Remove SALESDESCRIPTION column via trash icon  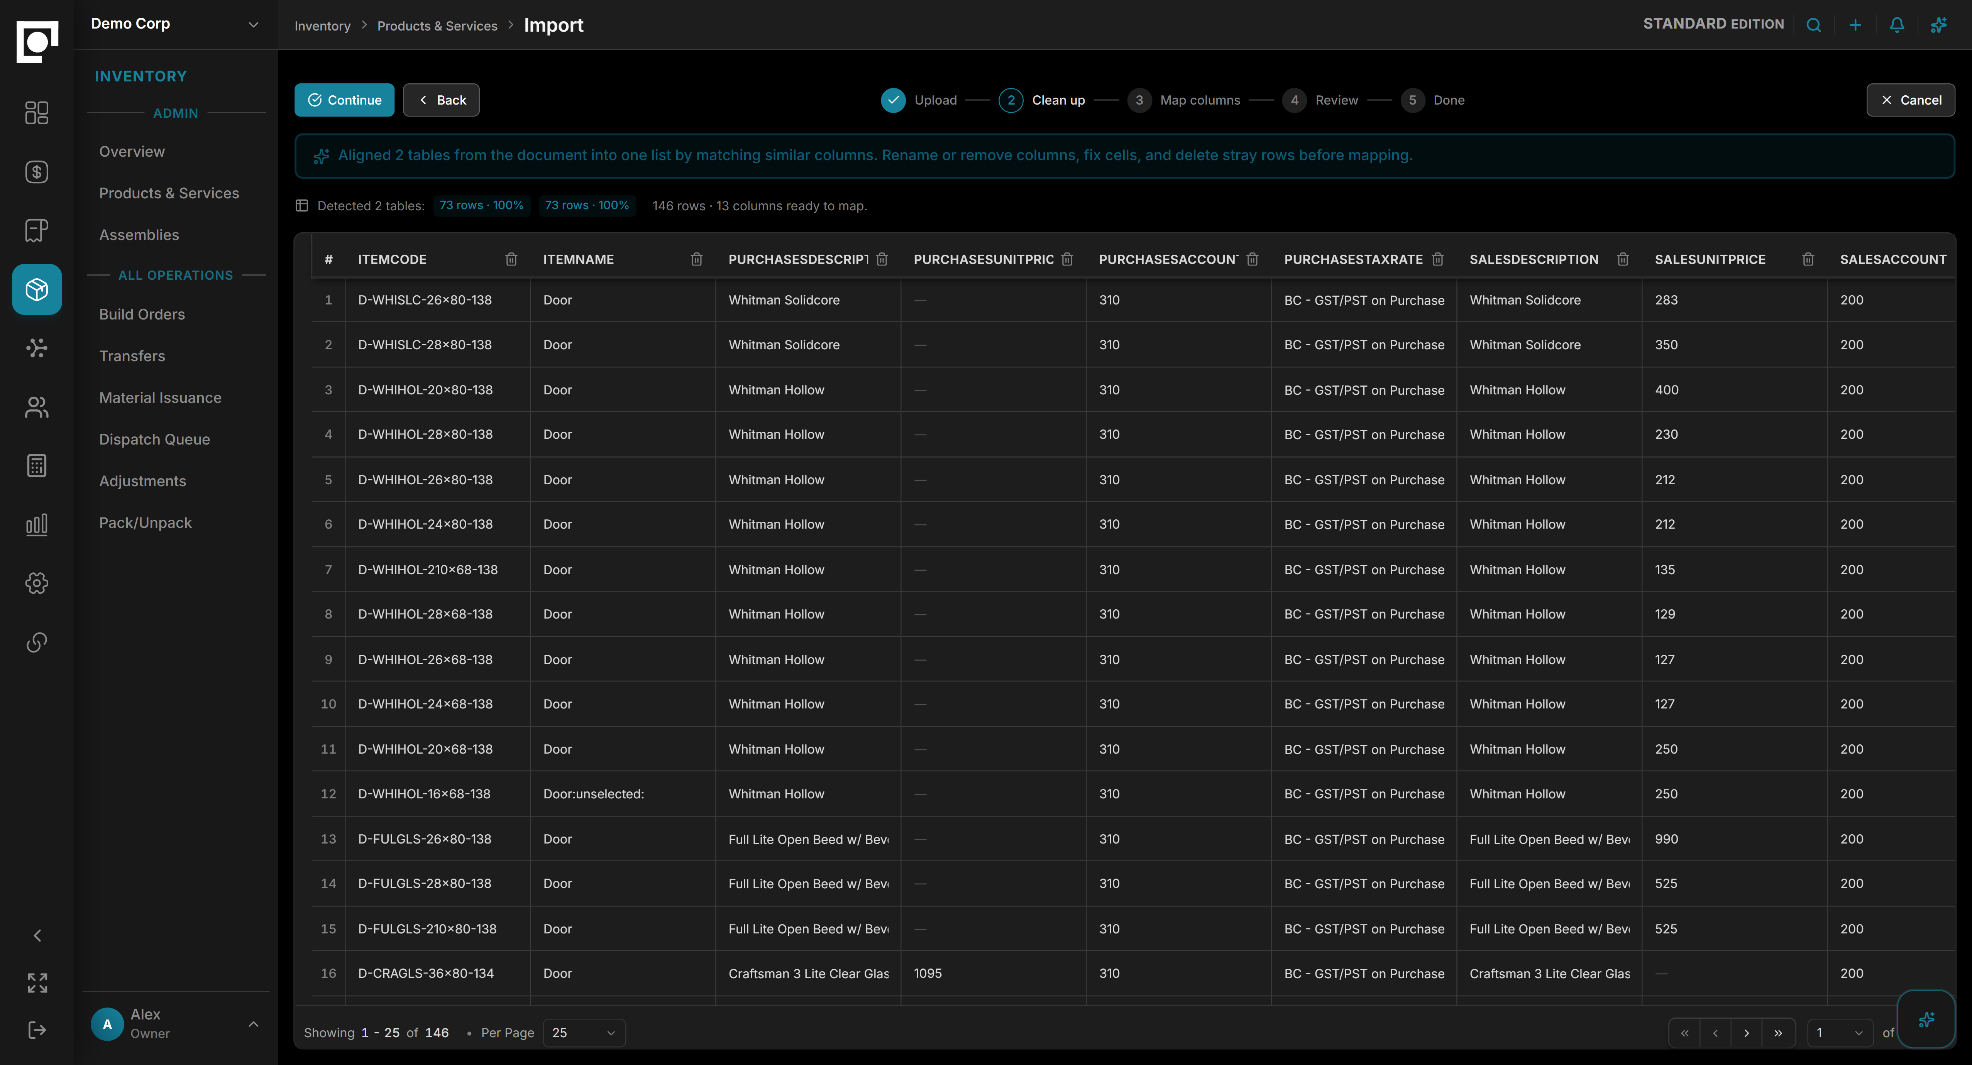1623,259
